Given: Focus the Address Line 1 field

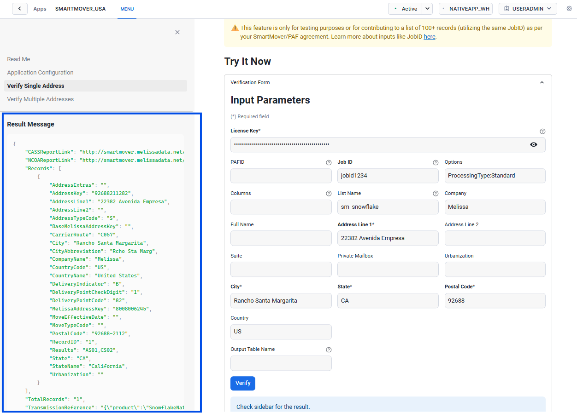Looking at the screenshot, I should pyautogui.click(x=388, y=238).
